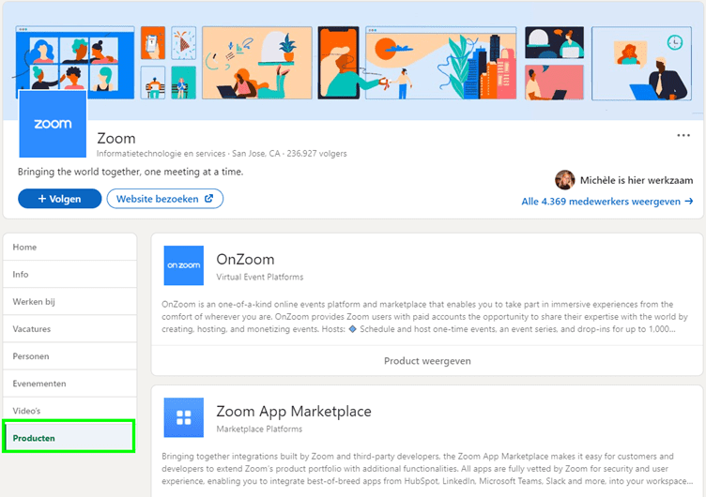
Task: Click the Zoom App Marketplace description paragraph
Action: 427,469
